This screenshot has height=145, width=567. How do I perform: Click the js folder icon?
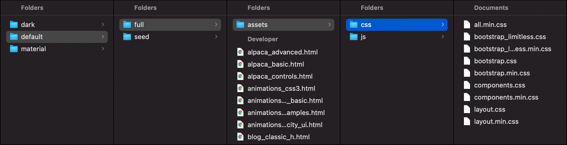click(354, 37)
